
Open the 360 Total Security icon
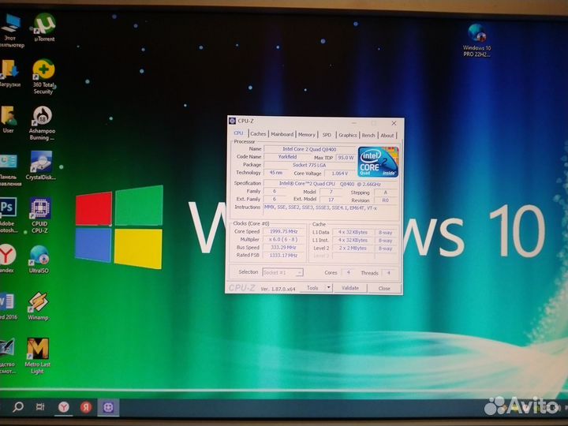pos(43,77)
